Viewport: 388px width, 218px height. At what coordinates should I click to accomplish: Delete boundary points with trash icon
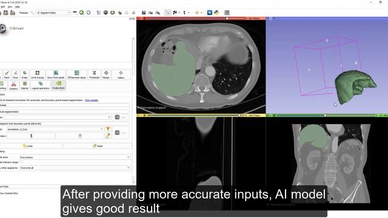tap(80, 136)
